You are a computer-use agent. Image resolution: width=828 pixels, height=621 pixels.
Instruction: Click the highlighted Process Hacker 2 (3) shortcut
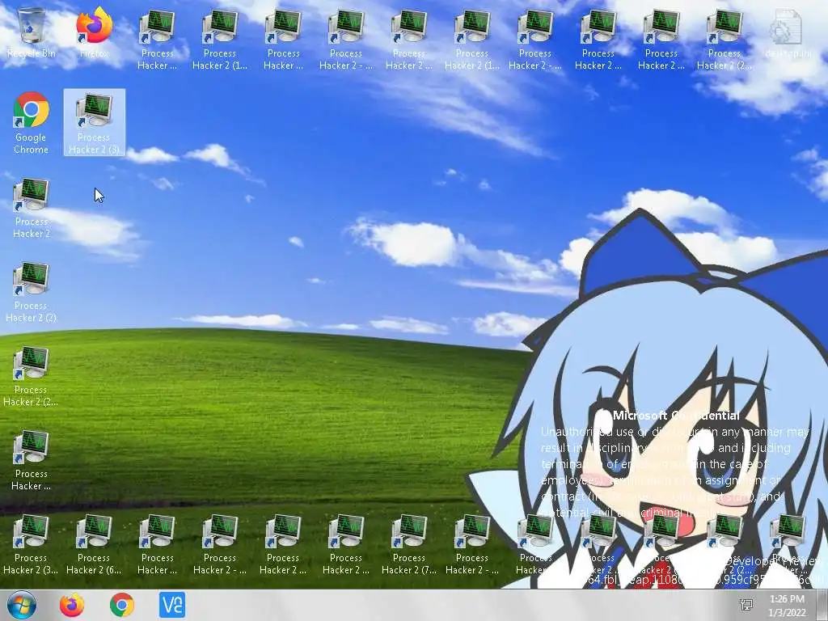95,123
